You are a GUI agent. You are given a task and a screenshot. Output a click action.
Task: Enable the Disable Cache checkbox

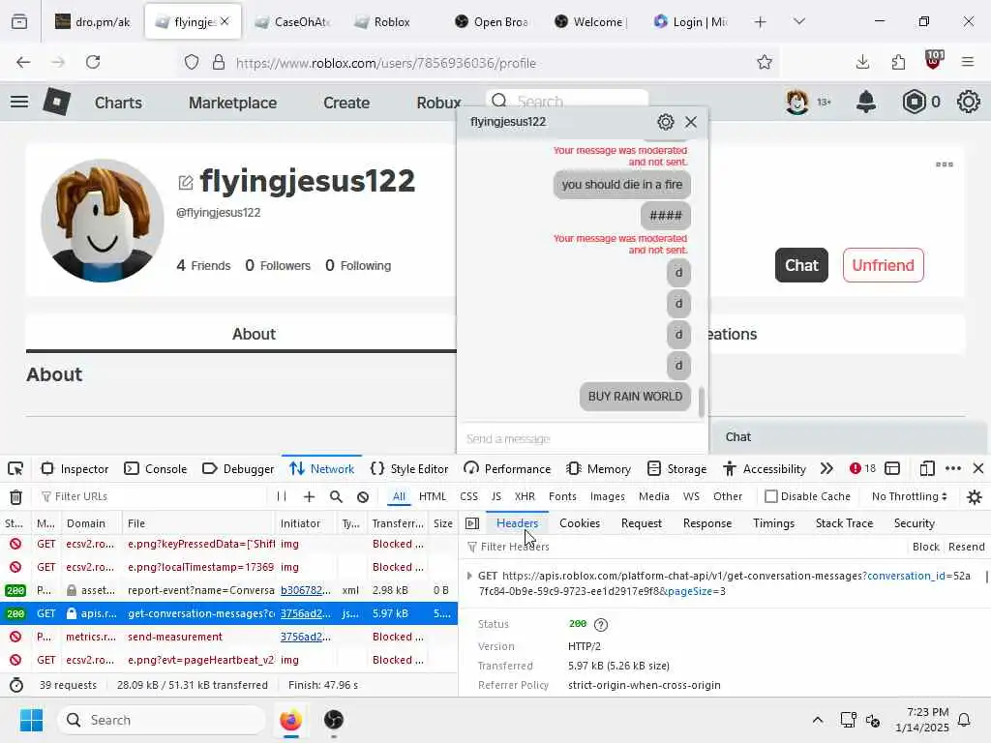point(771,496)
